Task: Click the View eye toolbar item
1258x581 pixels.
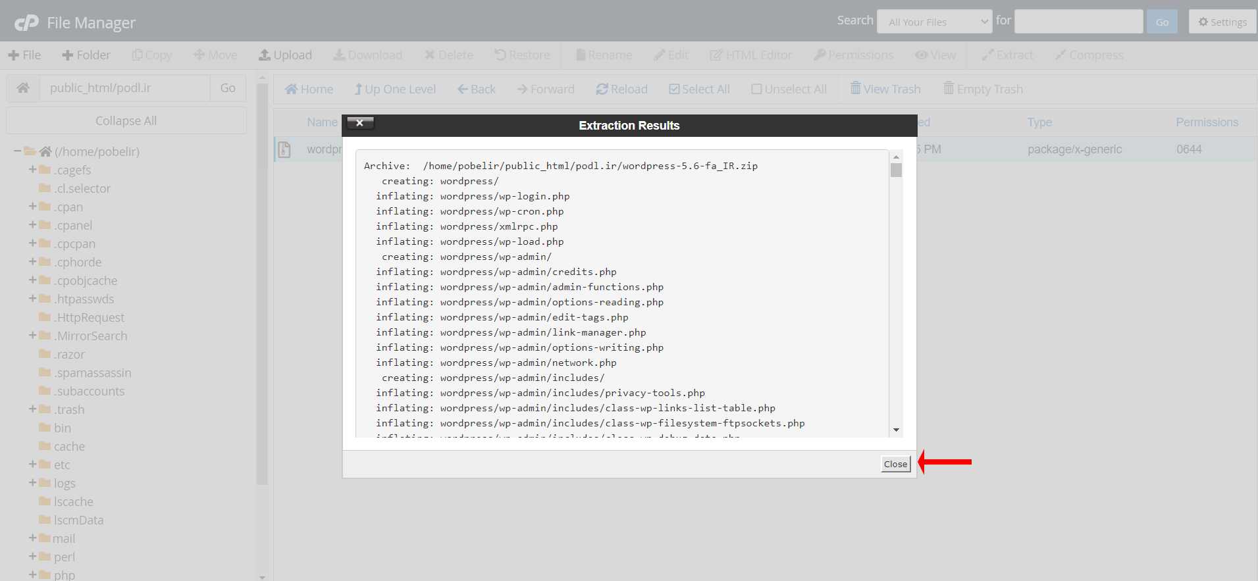Action: [935, 55]
